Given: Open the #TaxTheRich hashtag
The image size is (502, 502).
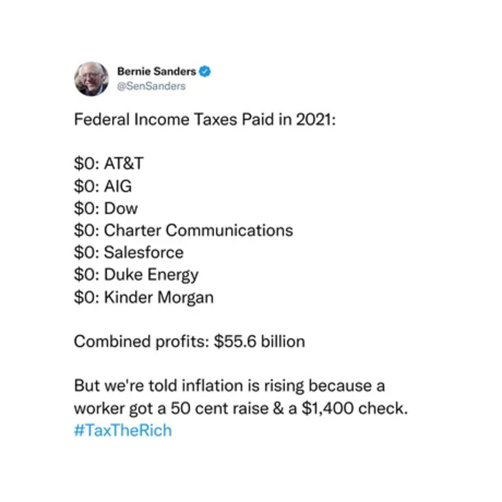Looking at the screenshot, I should pos(123,430).
